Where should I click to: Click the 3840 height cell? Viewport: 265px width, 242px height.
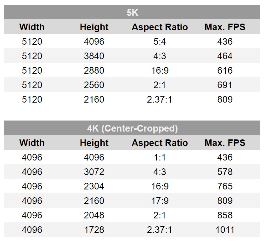[x=94, y=56]
